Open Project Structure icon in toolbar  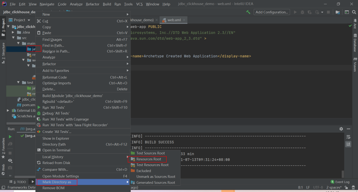click(x=337, y=12)
